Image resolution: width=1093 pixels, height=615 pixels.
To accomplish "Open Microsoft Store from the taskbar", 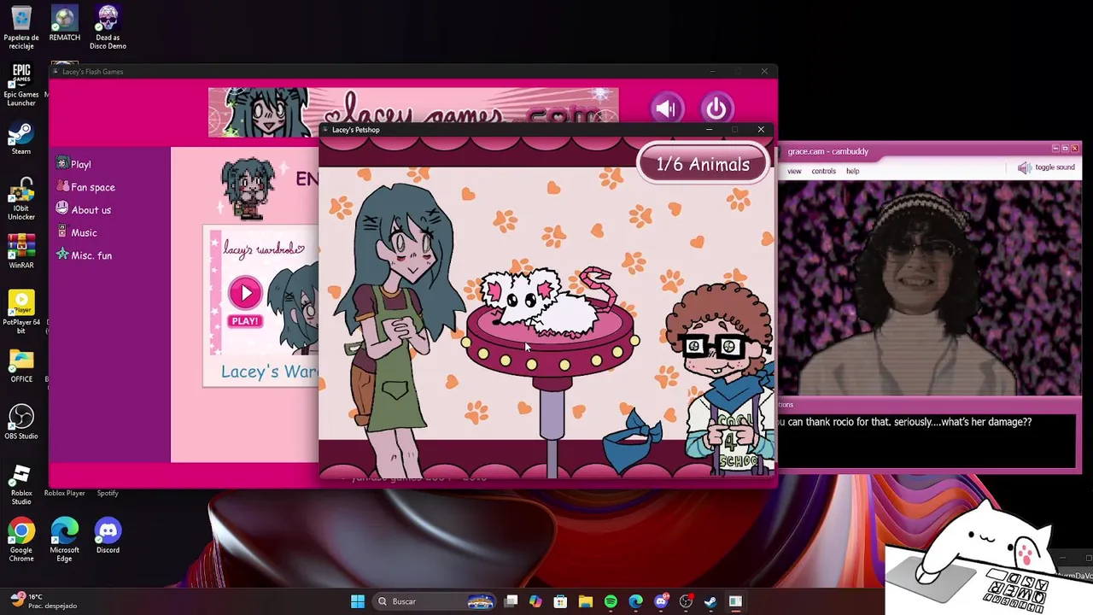I will 560,601.
